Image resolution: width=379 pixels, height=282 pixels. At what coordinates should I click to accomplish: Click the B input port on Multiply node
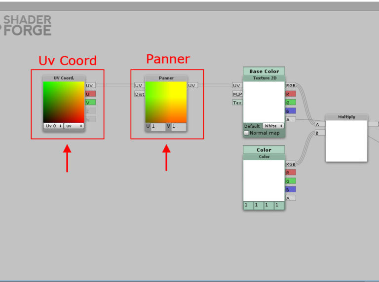(x=320, y=133)
